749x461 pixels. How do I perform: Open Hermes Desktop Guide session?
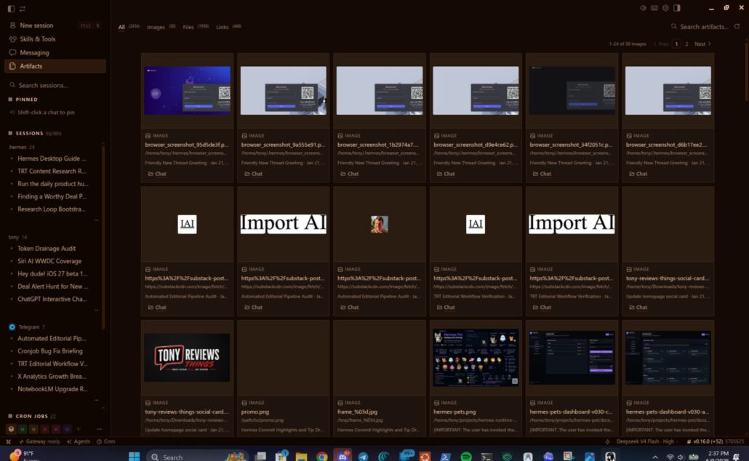(52, 158)
